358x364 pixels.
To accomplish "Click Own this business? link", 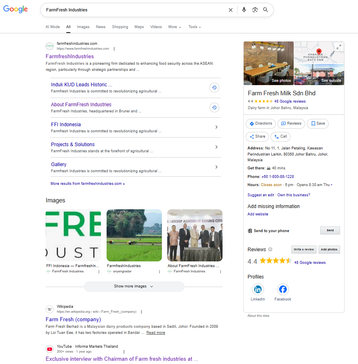I will coord(293,195).
